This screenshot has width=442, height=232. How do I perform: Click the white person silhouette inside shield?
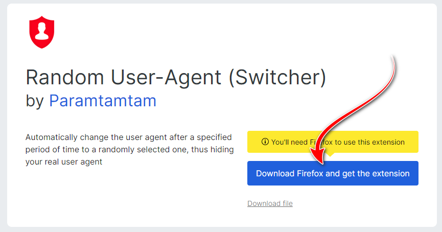click(42, 31)
